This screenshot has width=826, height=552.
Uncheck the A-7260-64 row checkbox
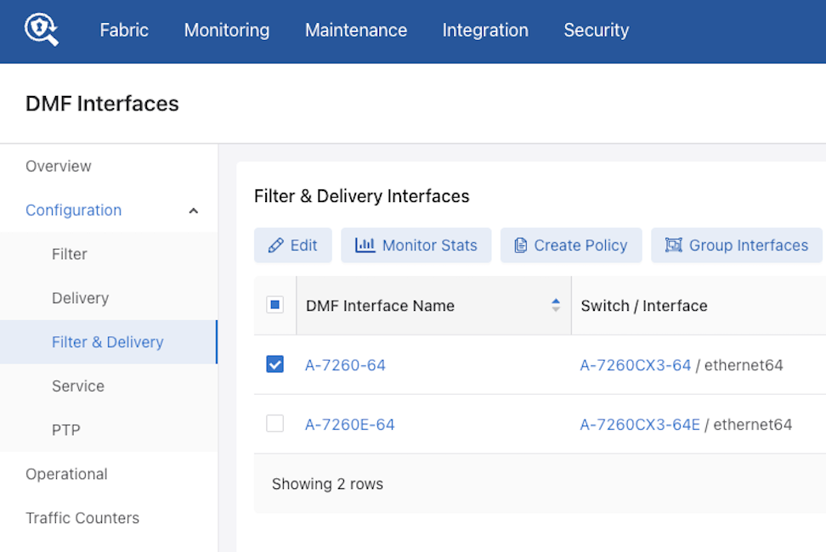[274, 364]
